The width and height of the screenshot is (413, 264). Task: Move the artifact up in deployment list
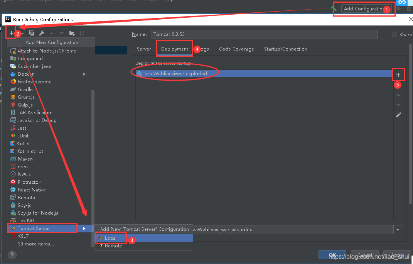point(398,95)
